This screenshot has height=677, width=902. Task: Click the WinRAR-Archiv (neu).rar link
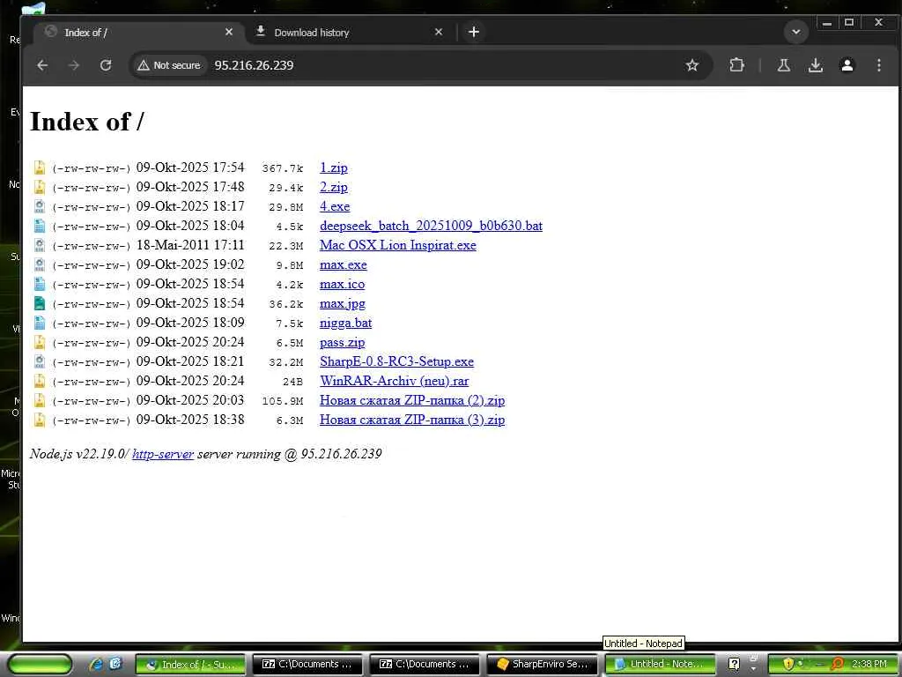point(394,381)
